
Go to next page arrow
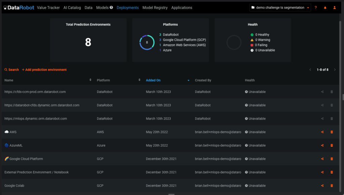(335, 70)
